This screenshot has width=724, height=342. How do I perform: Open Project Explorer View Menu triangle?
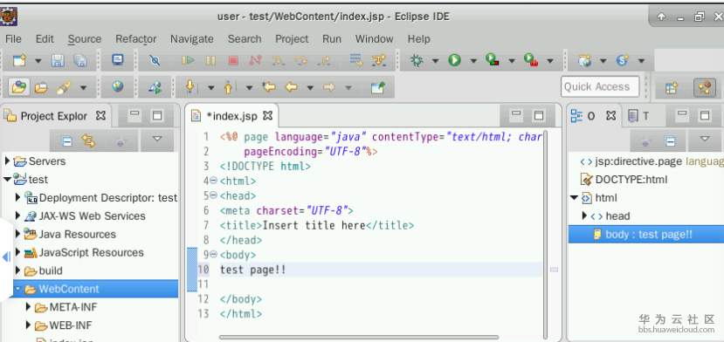(157, 139)
